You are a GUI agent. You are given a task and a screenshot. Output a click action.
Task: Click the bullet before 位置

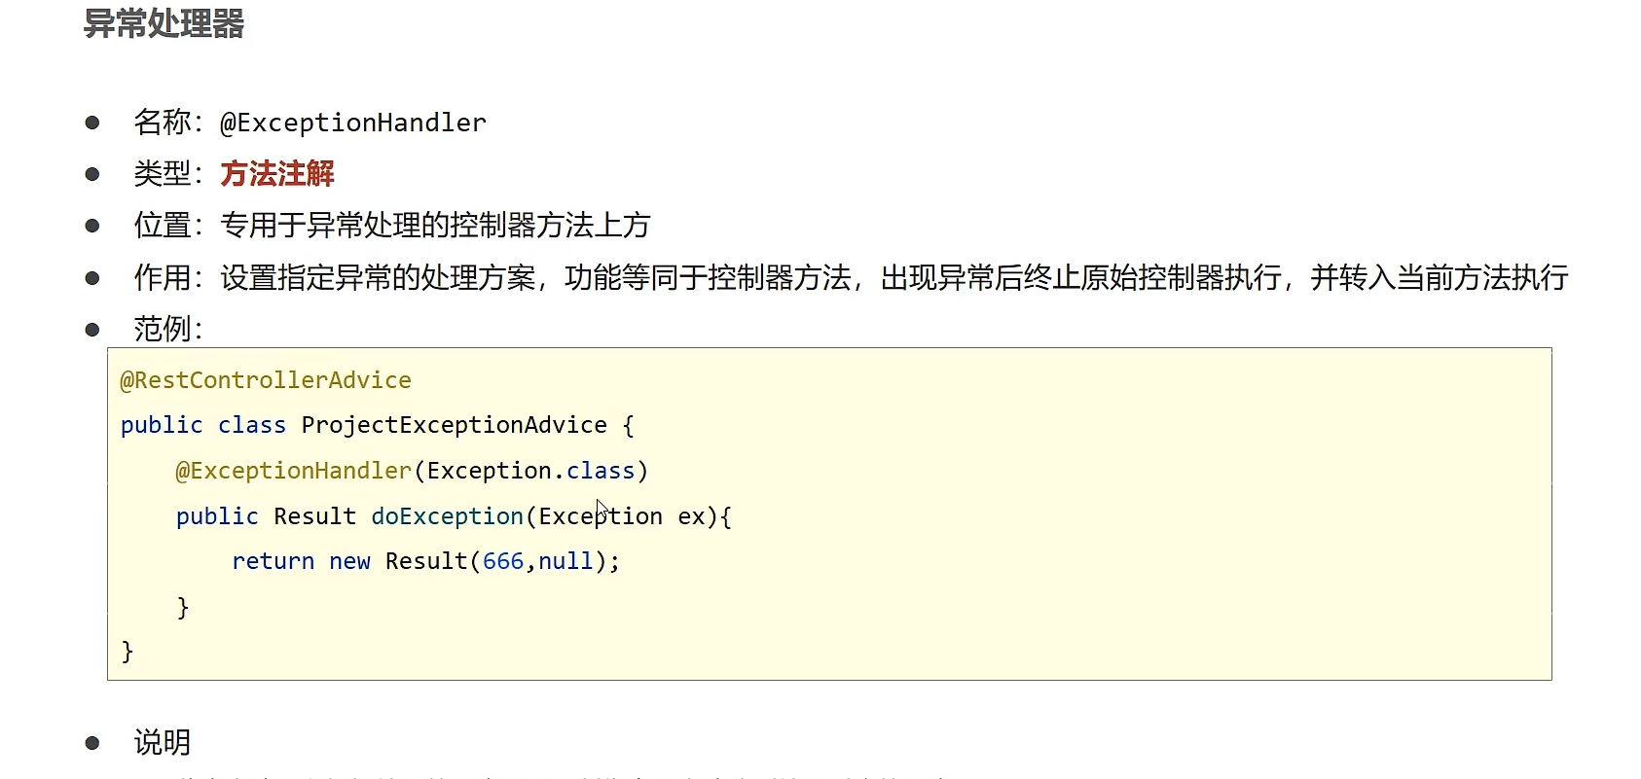[92, 226]
